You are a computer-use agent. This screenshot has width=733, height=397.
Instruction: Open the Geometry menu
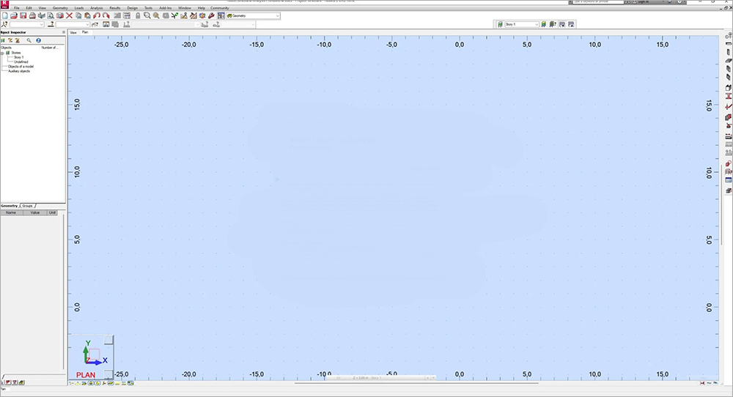[x=60, y=8]
